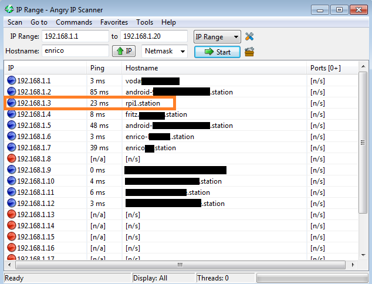
Task: Click blue status icon for 192.168.1.3
Action: tap(11, 103)
